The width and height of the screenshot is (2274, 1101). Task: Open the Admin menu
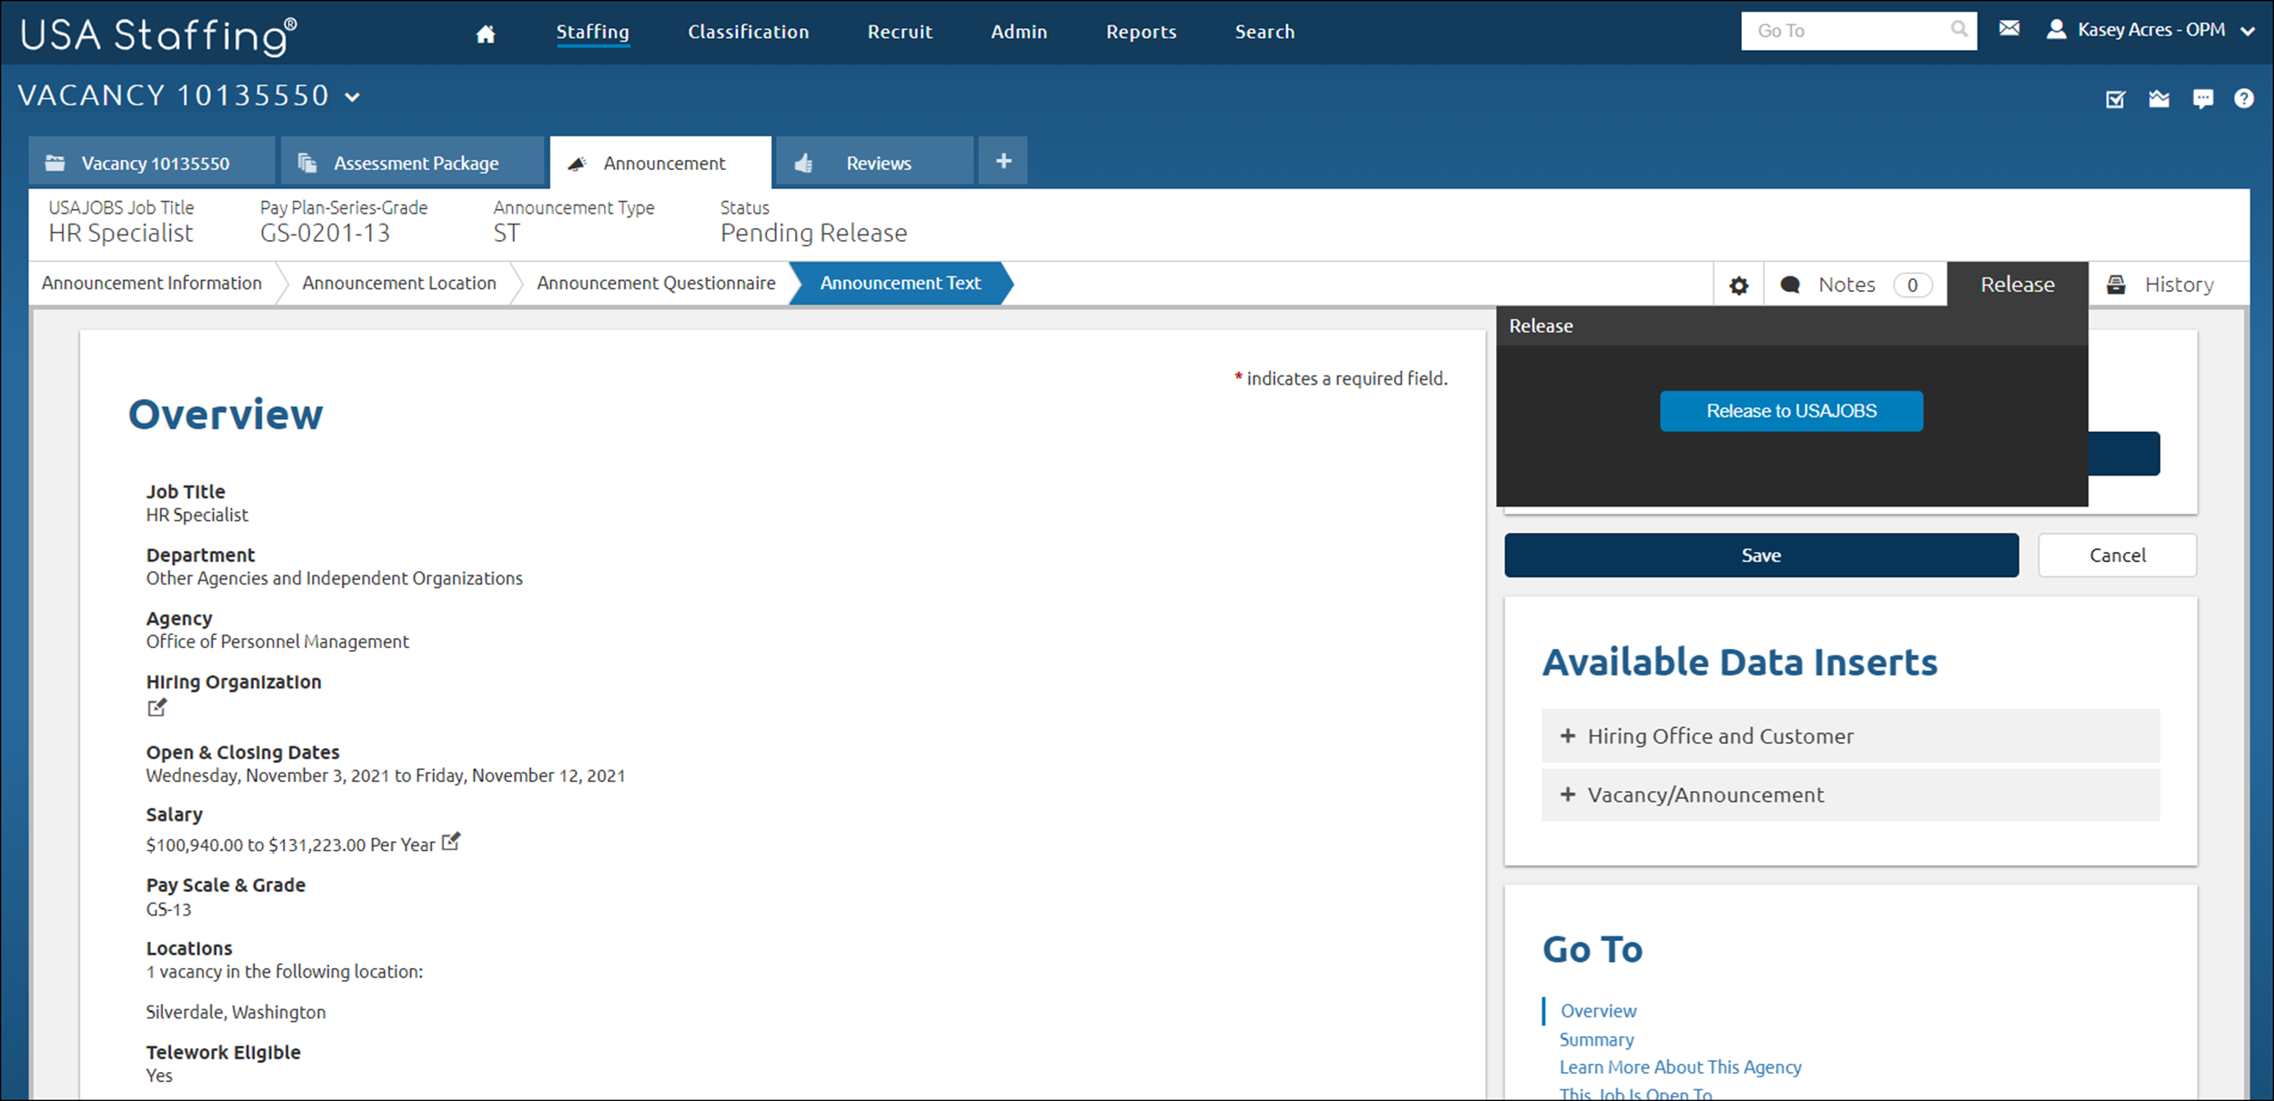tap(1019, 32)
